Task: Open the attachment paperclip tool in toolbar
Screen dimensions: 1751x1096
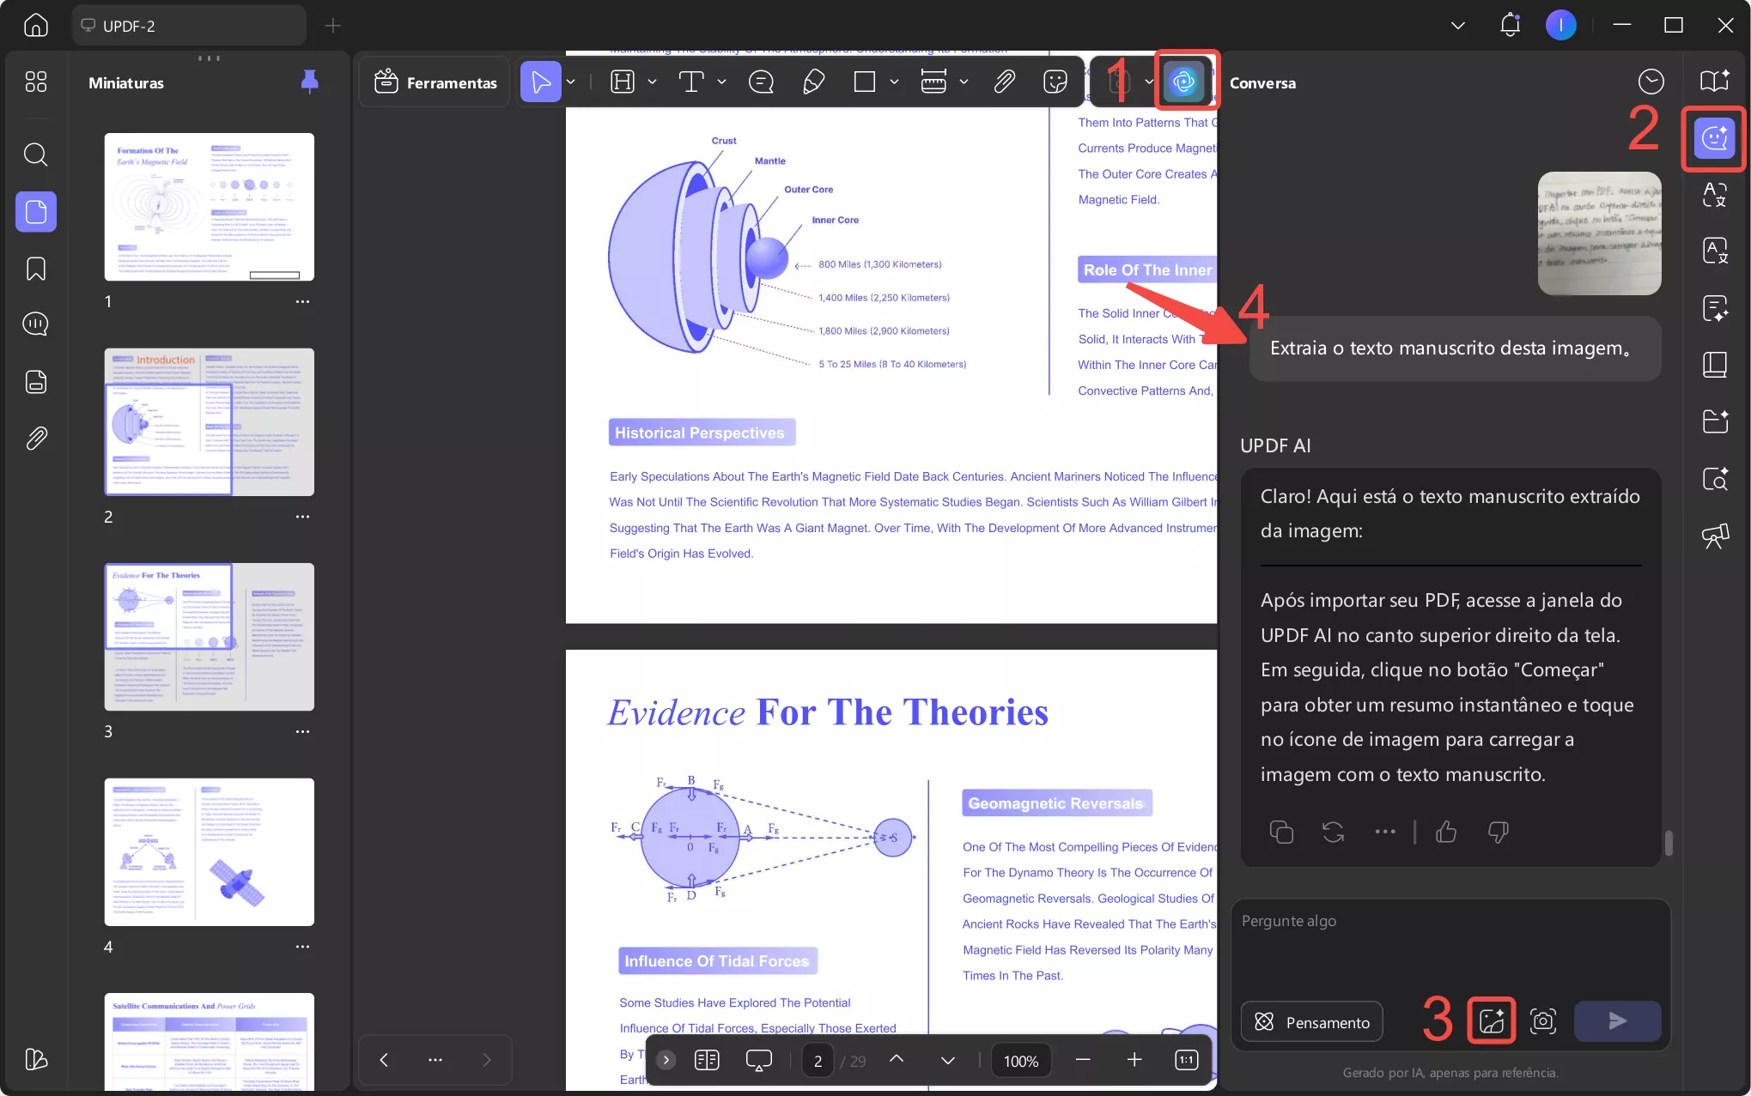Action: tap(1004, 82)
